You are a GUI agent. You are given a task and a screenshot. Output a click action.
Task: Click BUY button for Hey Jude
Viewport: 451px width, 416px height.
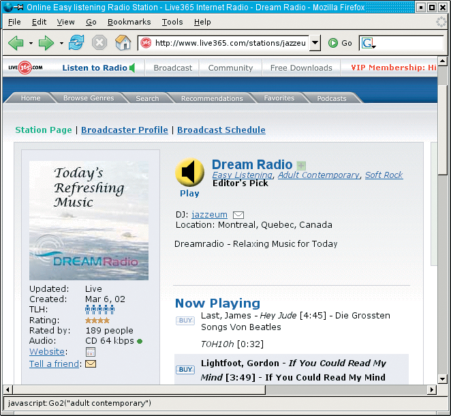click(x=185, y=321)
